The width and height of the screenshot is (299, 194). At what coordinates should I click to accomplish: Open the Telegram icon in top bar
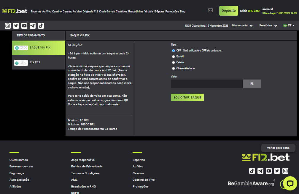point(33,26)
